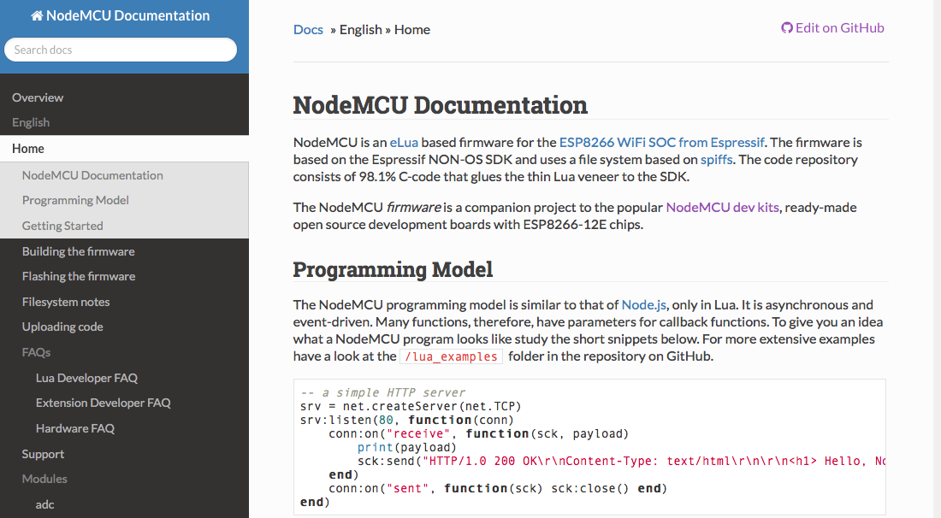Screen dimensions: 941x518
Task: Select the English section in sidebar
Action: pyautogui.click(x=31, y=122)
